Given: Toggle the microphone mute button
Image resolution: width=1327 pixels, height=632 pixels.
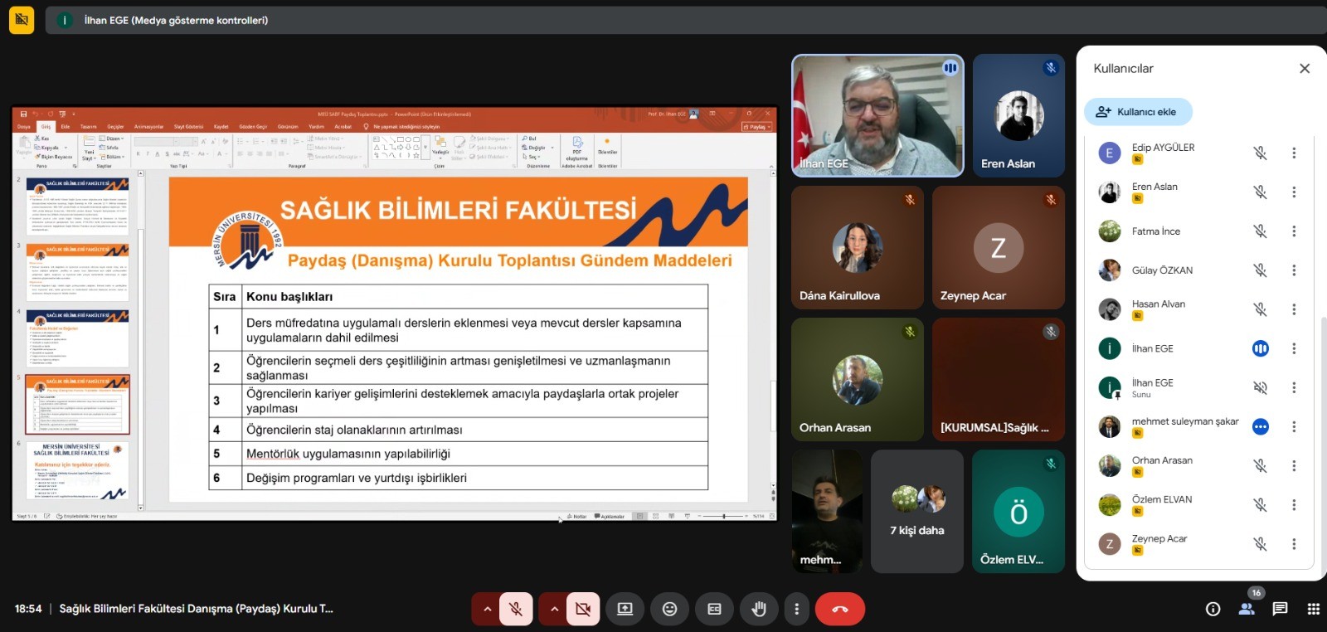Looking at the screenshot, I should pyautogui.click(x=516, y=610).
